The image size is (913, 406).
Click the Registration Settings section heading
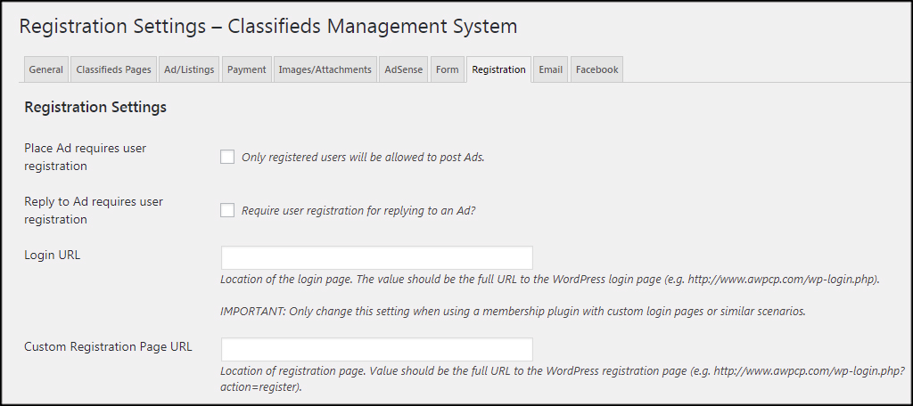pos(95,108)
